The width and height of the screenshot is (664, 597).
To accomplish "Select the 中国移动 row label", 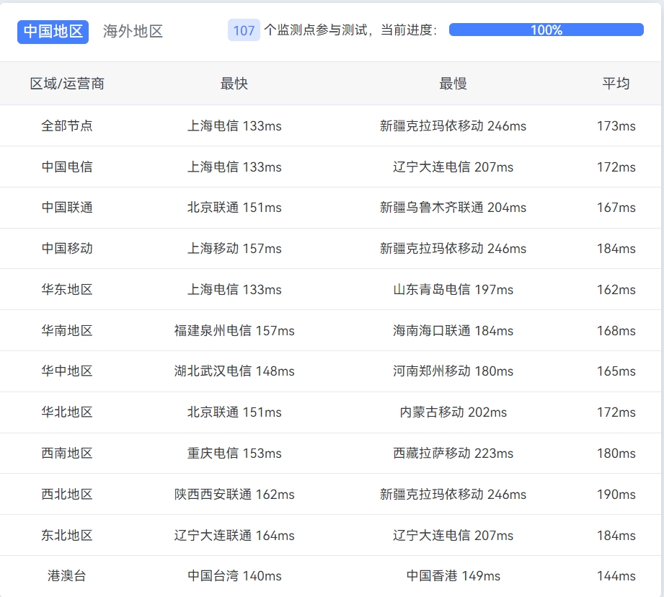I will point(67,249).
